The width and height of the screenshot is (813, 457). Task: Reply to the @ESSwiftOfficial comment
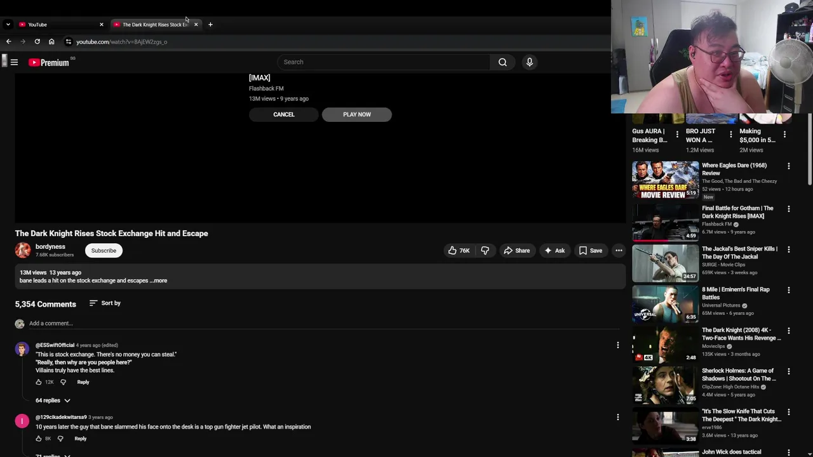(x=83, y=382)
